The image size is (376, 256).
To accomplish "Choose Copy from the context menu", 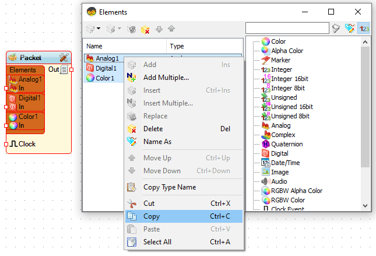I will coord(184,216).
